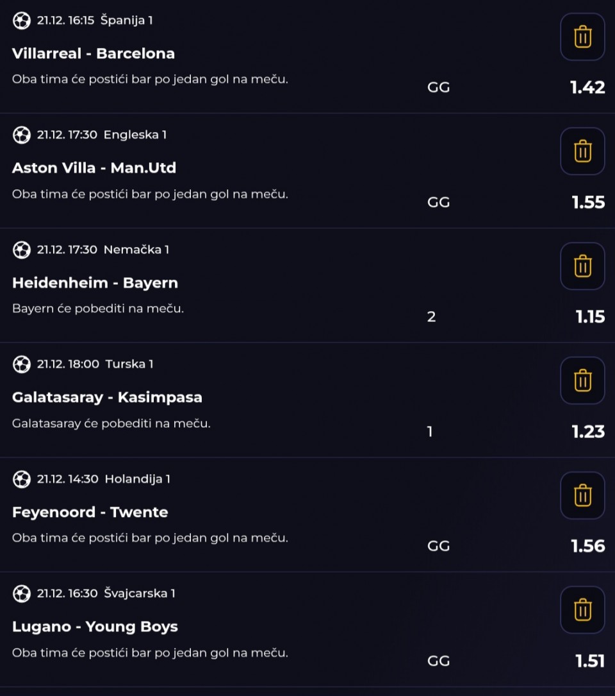Remove Lugano - Young Boys selection

tap(582, 609)
